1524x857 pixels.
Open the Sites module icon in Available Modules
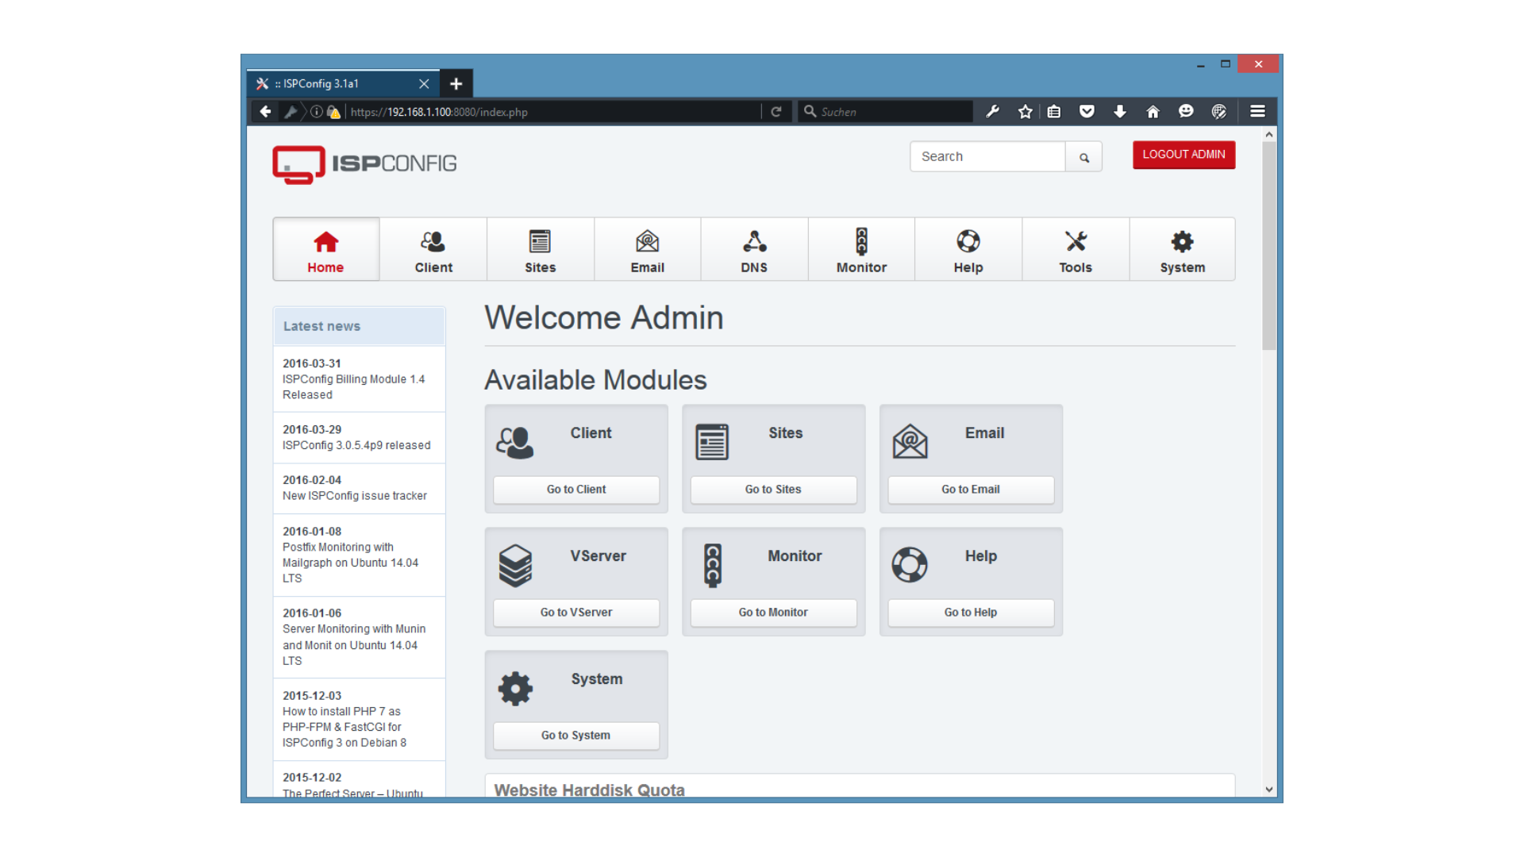(712, 441)
